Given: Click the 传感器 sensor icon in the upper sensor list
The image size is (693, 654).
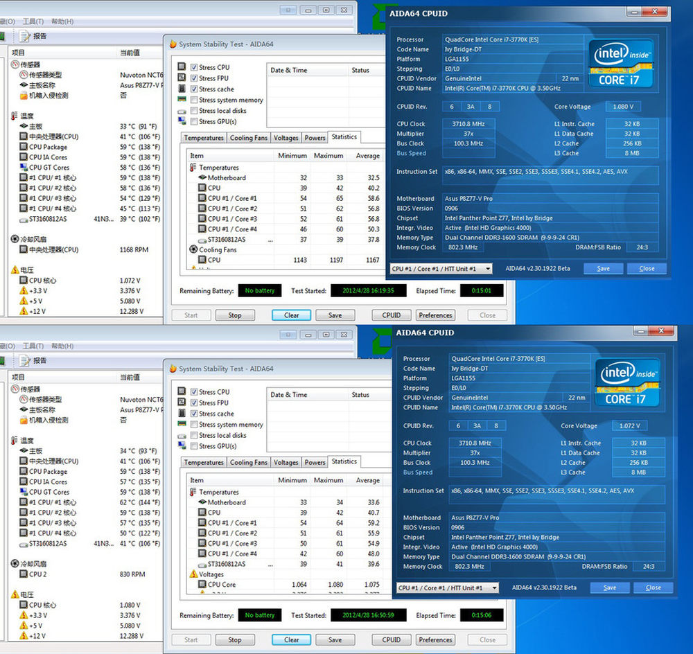Looking at the screenshot, I should (x=15, y=64).
